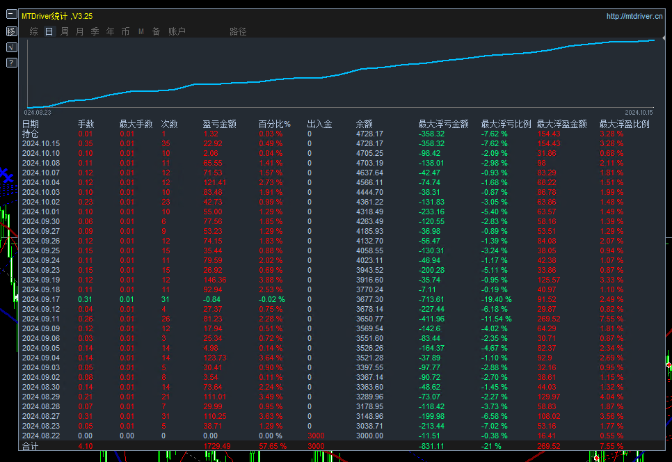Click the 7.55 % value in 2024.09.11 row
This screenshot has height=462, width=672.
click(x=611, y=319)
